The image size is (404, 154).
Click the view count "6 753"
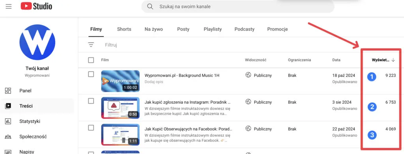coord(391,102)
